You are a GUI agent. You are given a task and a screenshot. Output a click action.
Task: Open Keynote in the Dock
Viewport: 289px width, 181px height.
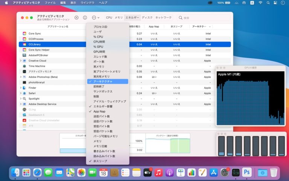pyautogui.click(x=181, y=173)
